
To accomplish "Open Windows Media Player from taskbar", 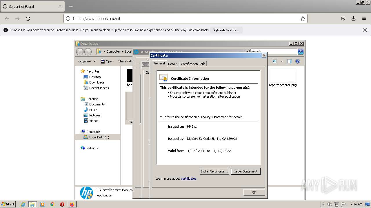I will click(x=43, y=204).
